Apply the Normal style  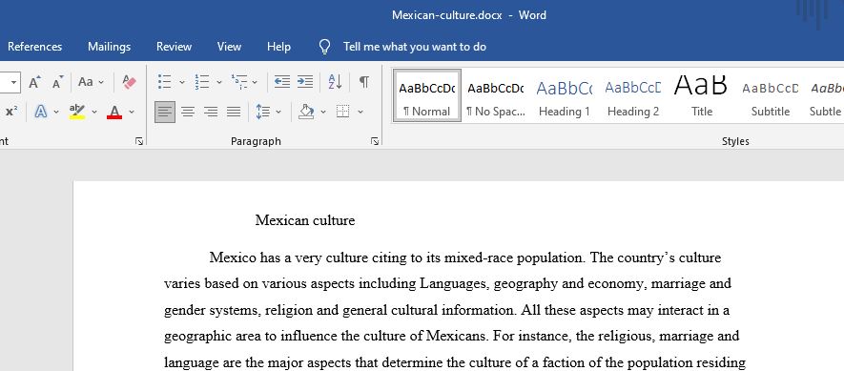427,95
